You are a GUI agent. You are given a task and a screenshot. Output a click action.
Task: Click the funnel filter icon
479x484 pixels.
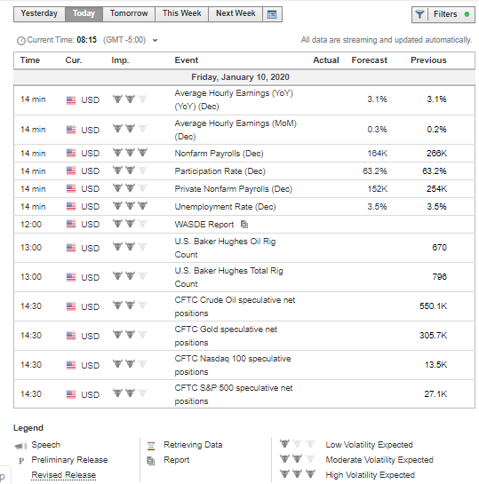[x=419, y=14]
